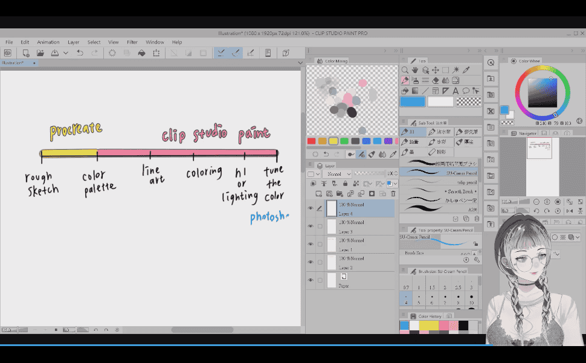
Task: Select the Fill bucket tool
Action: coord(405,91)
